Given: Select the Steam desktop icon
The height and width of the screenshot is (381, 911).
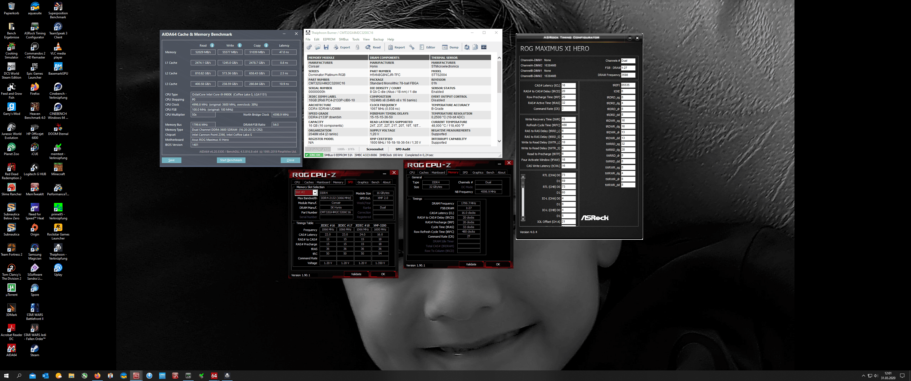Looking at the screenshot, I should (x=35, y=350).
